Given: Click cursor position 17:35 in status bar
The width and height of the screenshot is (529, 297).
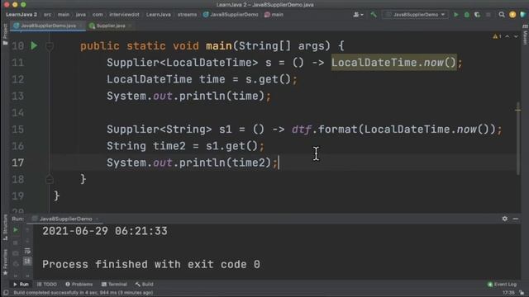Looking at the screenshot, I should coord(508,293).
